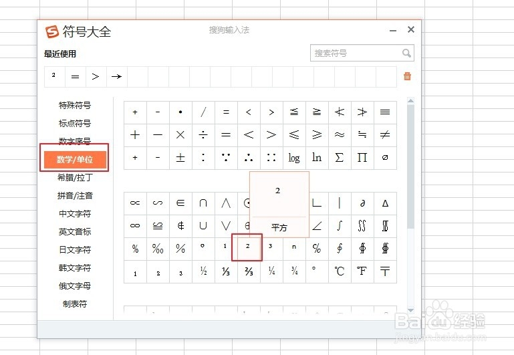Open the 韩文字符 category
The width and height of the screenshot is (514, 355).
[75, 268]
